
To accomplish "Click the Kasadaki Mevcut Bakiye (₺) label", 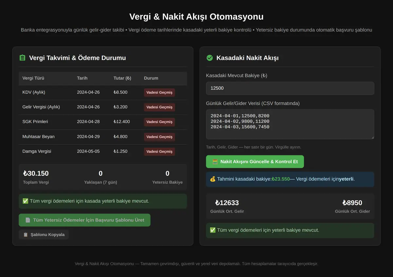I will coord(236,75).
